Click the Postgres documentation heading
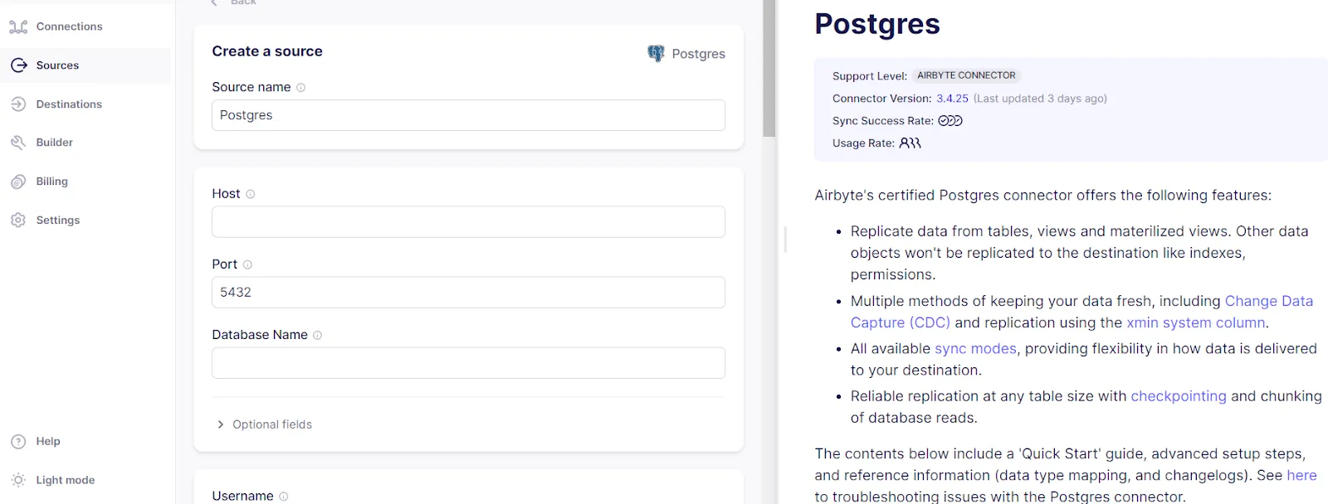Screen dimensions: 1328x504 click(877, 24)
